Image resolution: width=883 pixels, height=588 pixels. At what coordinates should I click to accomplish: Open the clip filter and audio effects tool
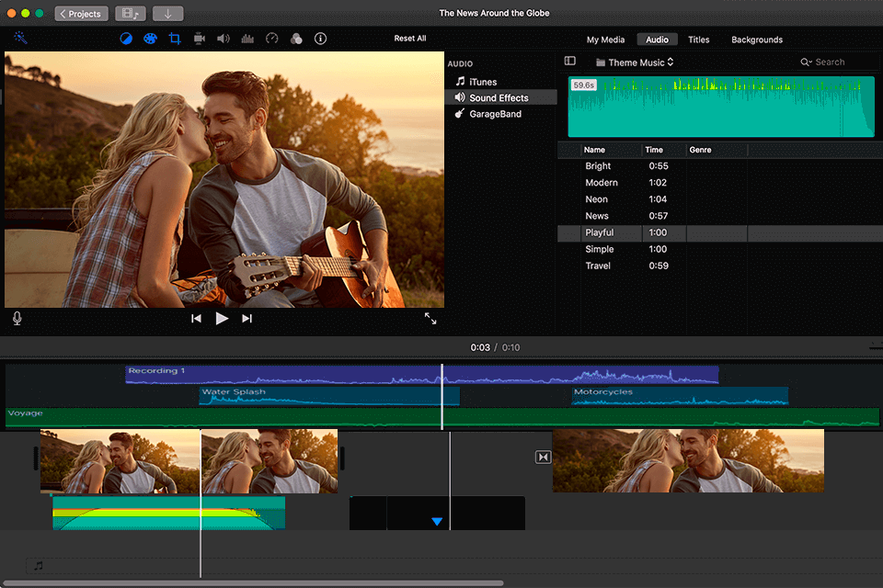click(296, 39)
